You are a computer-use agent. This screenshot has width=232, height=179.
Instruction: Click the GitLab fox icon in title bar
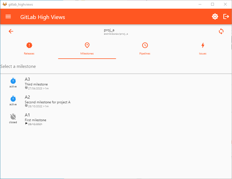5,4
